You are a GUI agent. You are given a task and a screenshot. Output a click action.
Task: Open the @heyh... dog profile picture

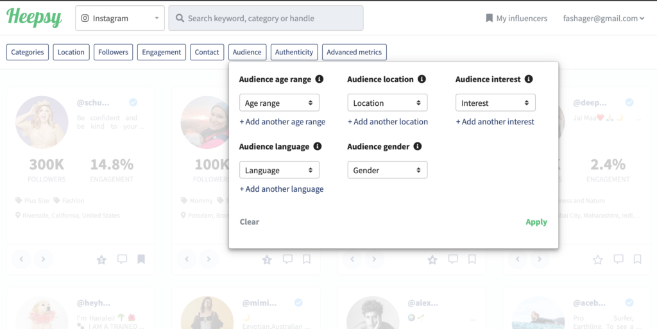coord(42,313)
